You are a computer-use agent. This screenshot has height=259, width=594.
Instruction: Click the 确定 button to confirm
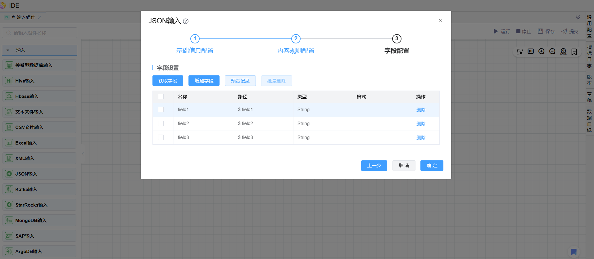tap(432, 166)
